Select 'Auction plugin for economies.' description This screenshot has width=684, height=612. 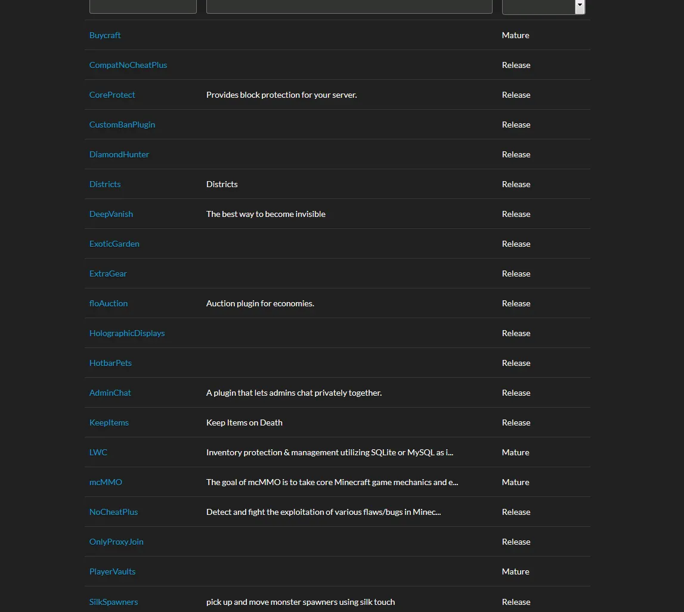pos(260,303)
